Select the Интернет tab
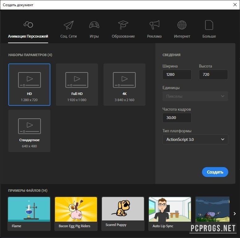This screenshot has width=240, height=238. tap(182, 36)
